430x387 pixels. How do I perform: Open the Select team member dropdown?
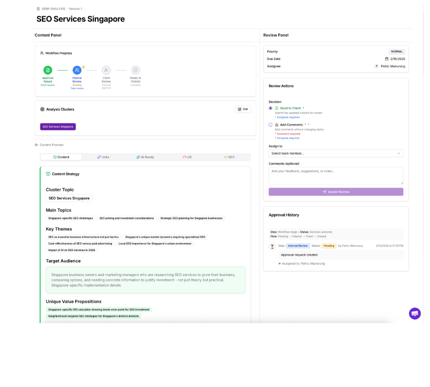[336, 153]
